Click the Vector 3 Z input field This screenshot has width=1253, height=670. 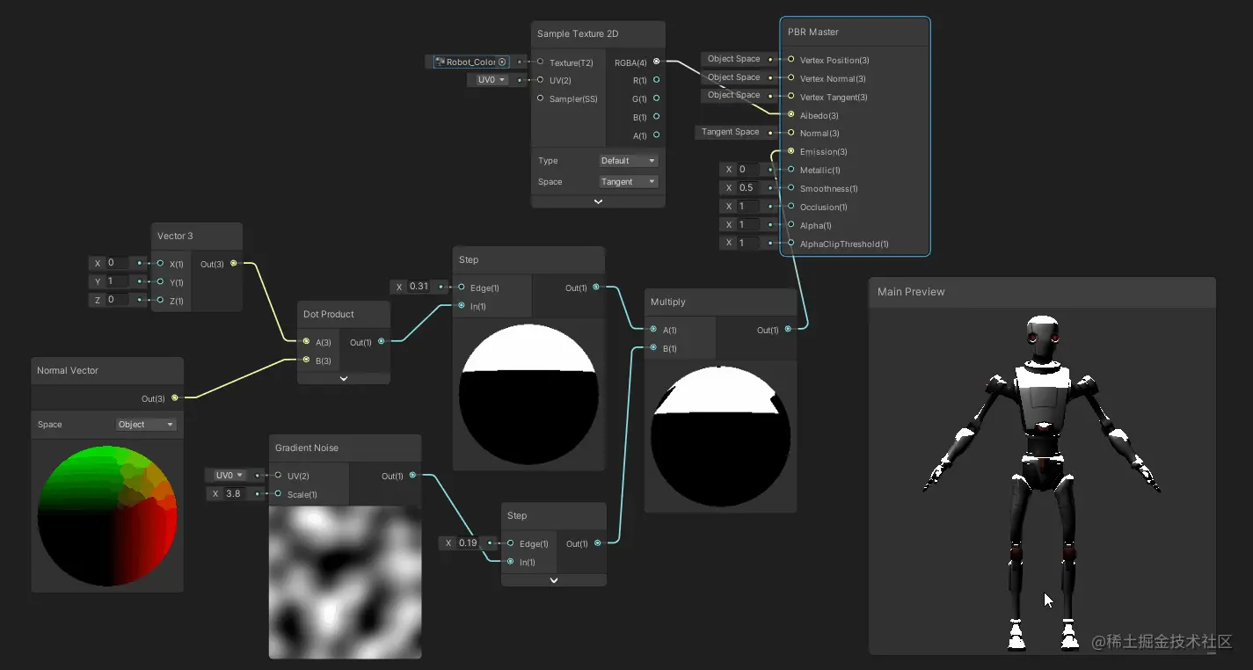coord(118,300)
